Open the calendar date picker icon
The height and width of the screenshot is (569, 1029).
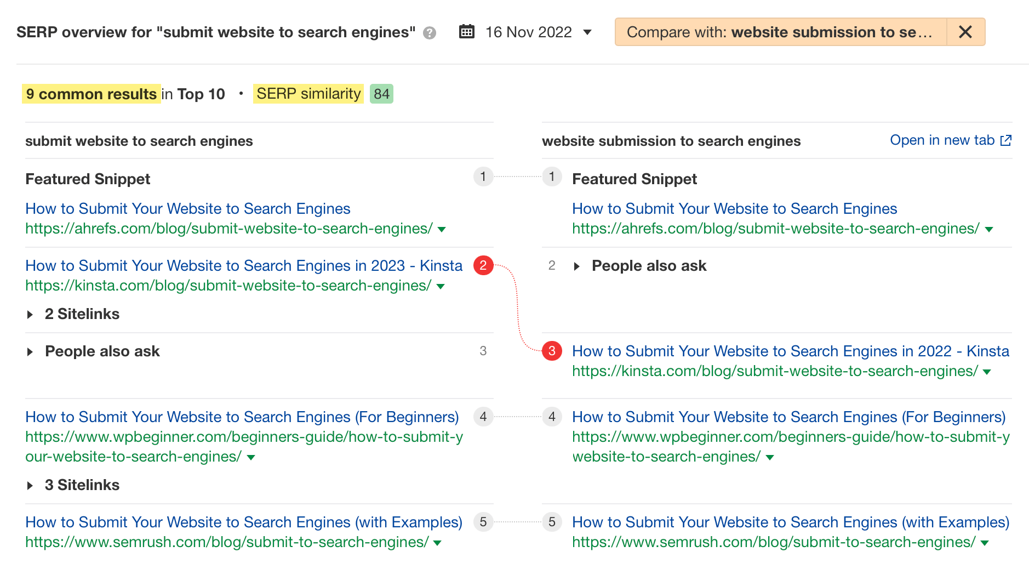pyautogui.click(x=466, y=32)
